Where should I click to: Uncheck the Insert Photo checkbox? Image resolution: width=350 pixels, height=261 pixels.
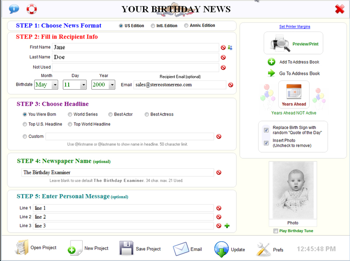266,143
